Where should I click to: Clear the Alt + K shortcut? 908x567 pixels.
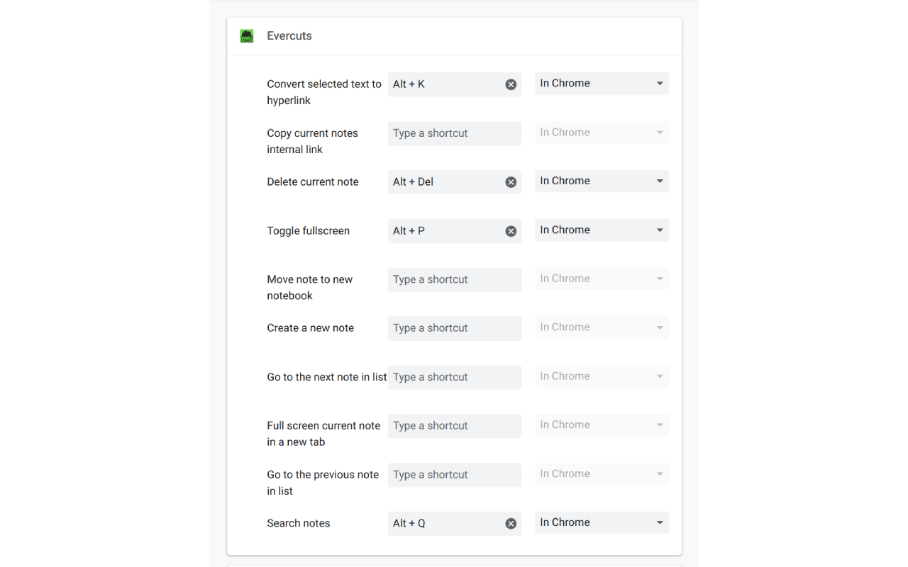511,84
